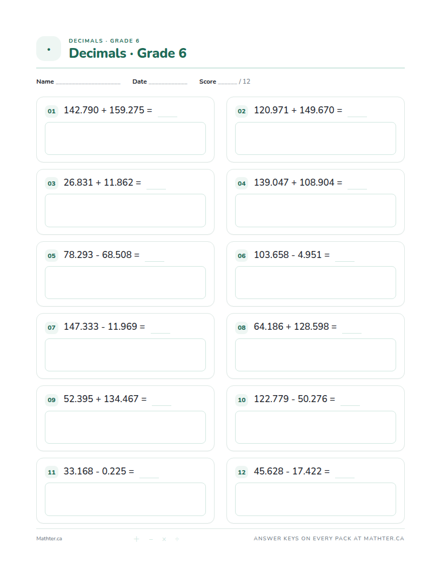Select the 08 problem number badge
Viewport: 441px width, 570px height.
[242, 328]
